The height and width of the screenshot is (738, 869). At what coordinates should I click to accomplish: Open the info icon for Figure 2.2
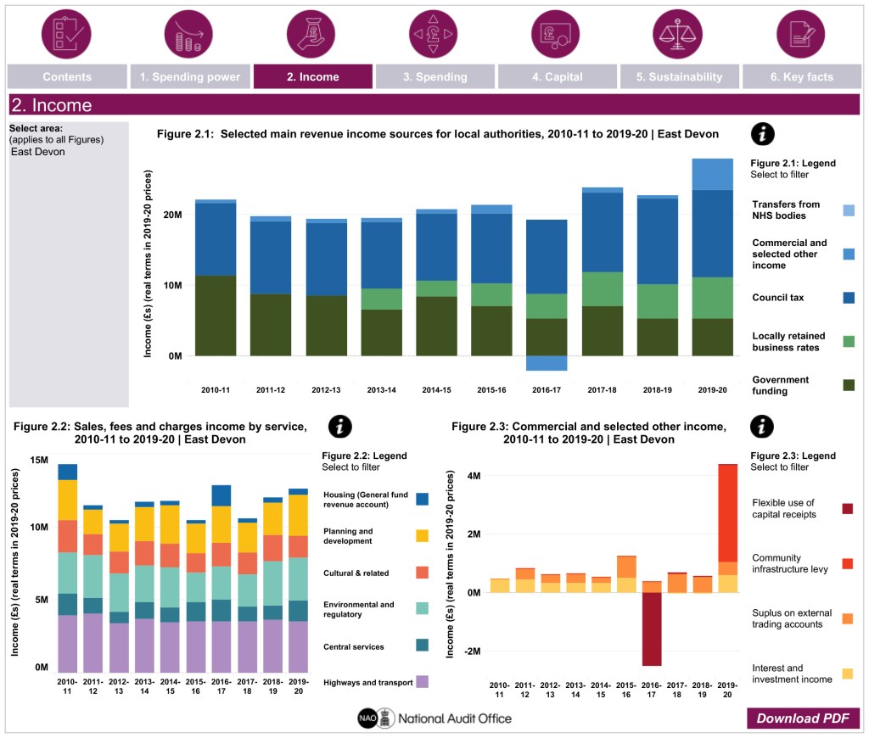click(339, 427)
